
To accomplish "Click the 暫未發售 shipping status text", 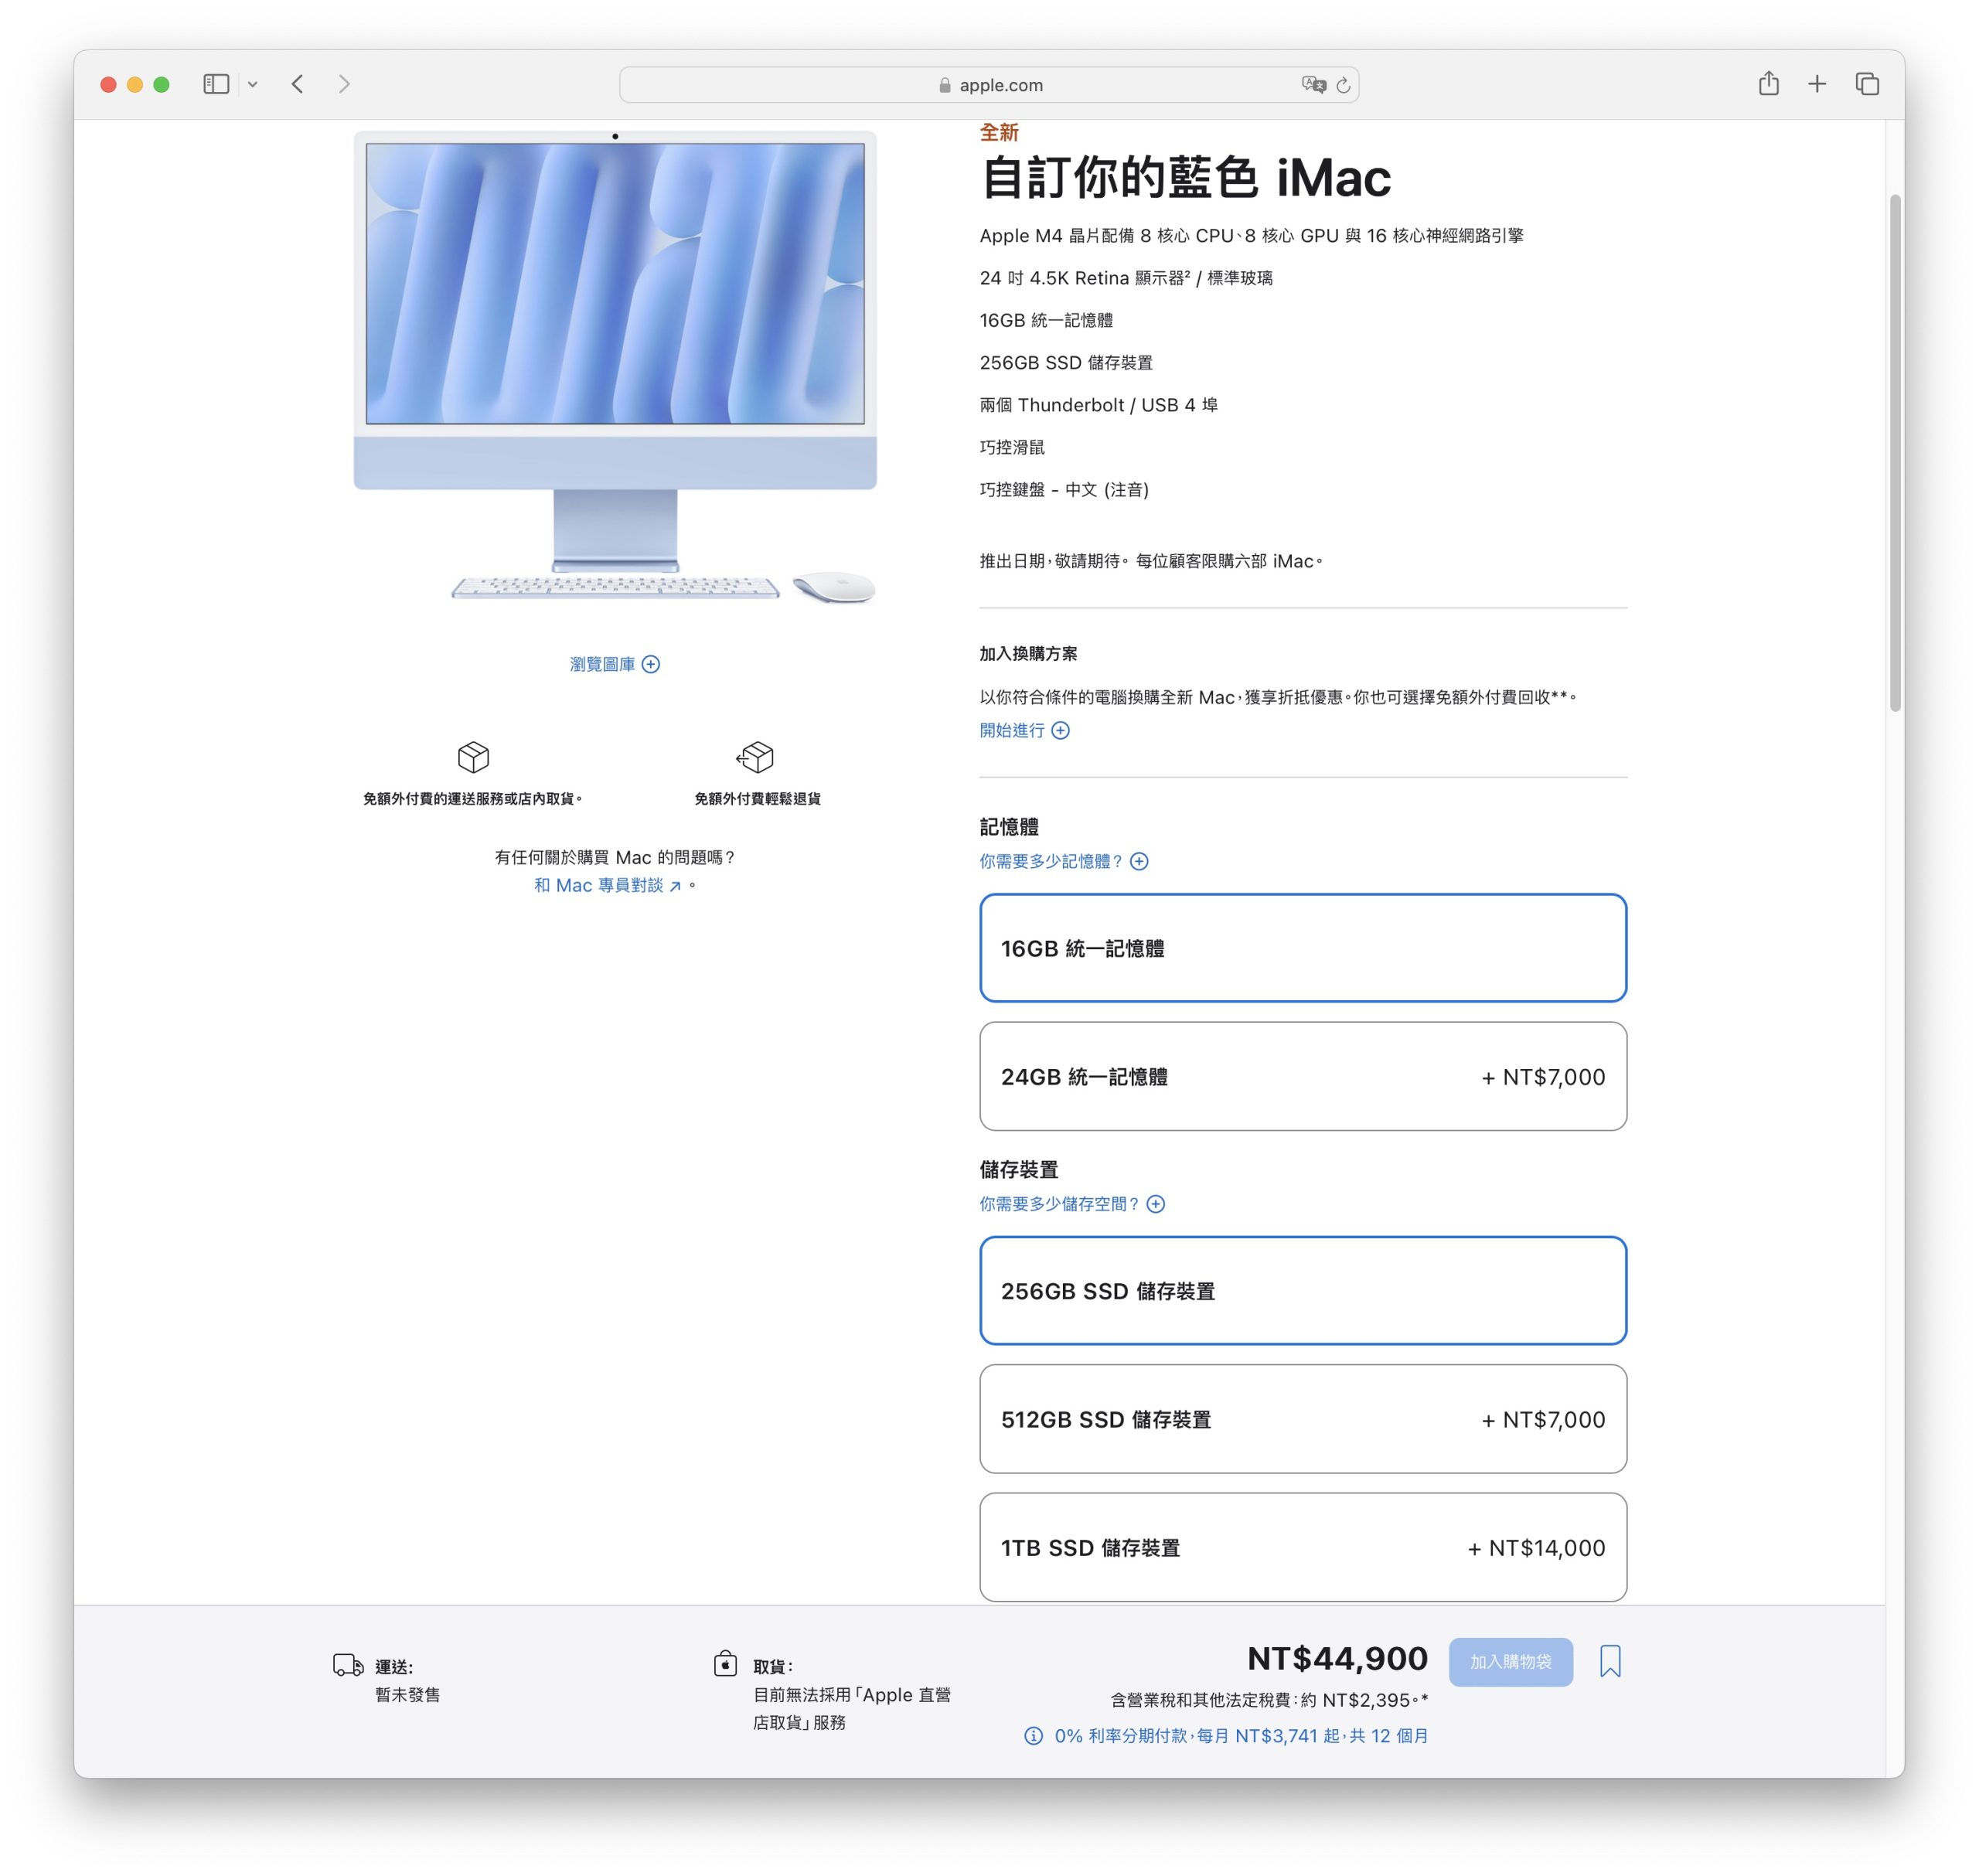I will (x=407, y=1695).
